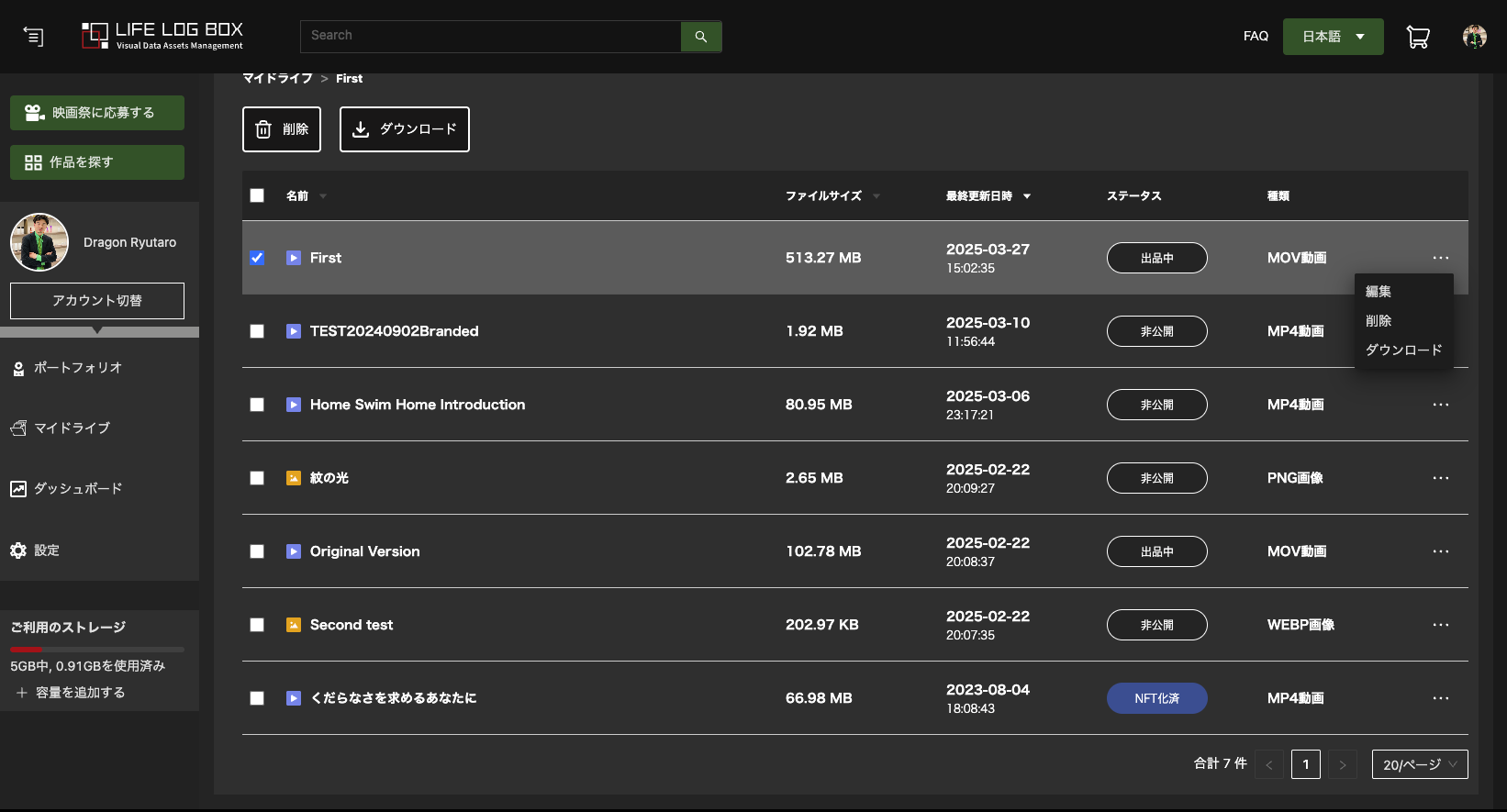Screen dimensions: 1507x812
Task: Sort by 最終更新日時 column arrow
Action: [1026, 196]
